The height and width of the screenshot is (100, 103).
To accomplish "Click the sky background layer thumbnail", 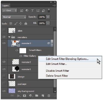I will pyautogui.click(x=12, y=91).
